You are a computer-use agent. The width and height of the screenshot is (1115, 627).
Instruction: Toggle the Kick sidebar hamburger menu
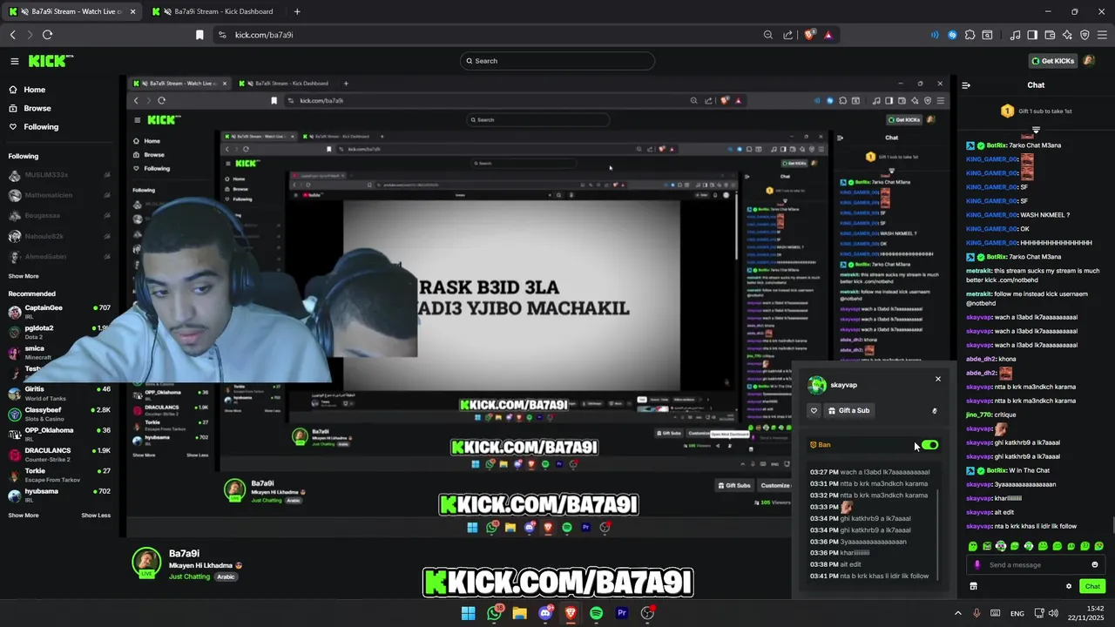click(x=15, y=61)
